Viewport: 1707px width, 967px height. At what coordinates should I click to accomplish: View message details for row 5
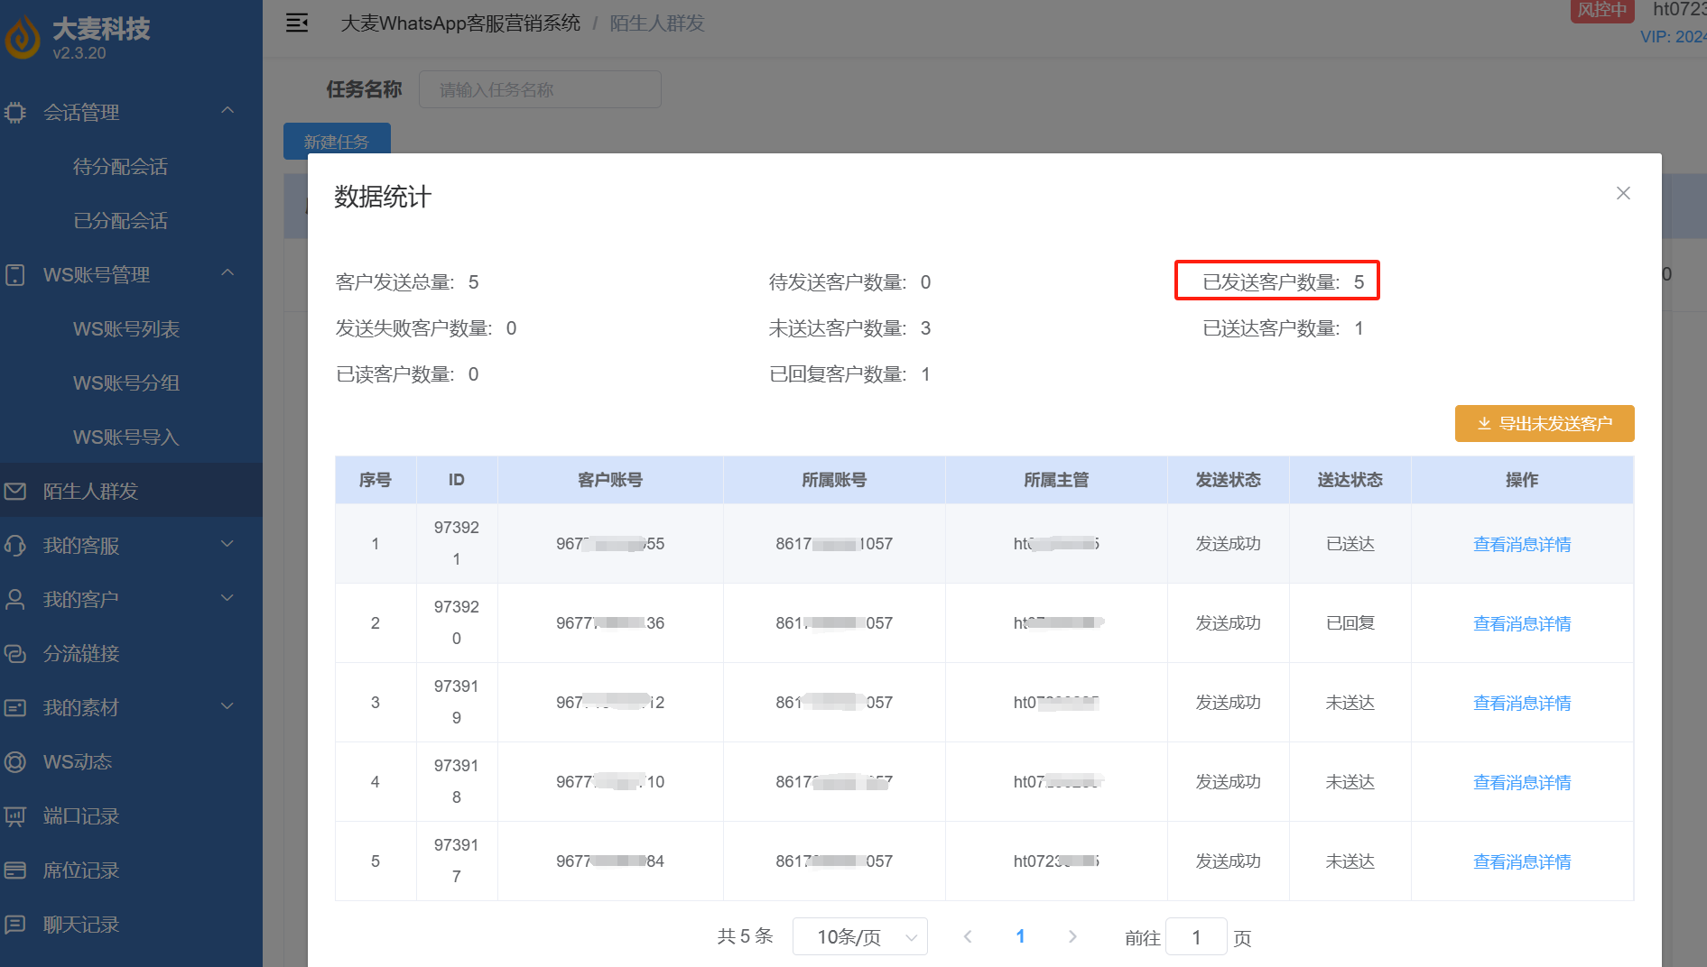[x=1522, y=861]
